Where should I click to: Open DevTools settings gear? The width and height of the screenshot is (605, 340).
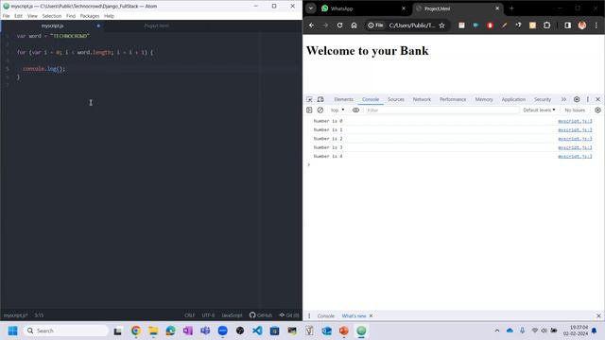point(577,99)
